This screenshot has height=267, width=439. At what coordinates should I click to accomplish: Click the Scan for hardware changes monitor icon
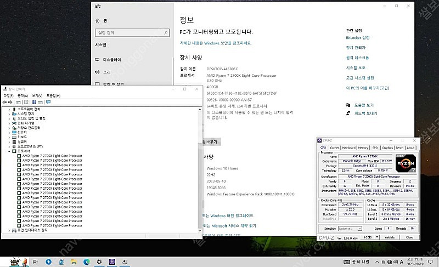coord(48,103)
